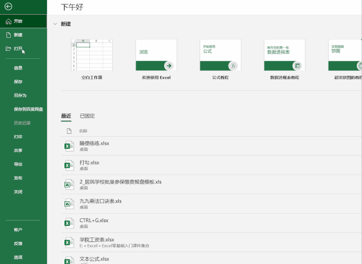Open the 数据透视表教程 template
362x264 pixels.
point(285,59)
